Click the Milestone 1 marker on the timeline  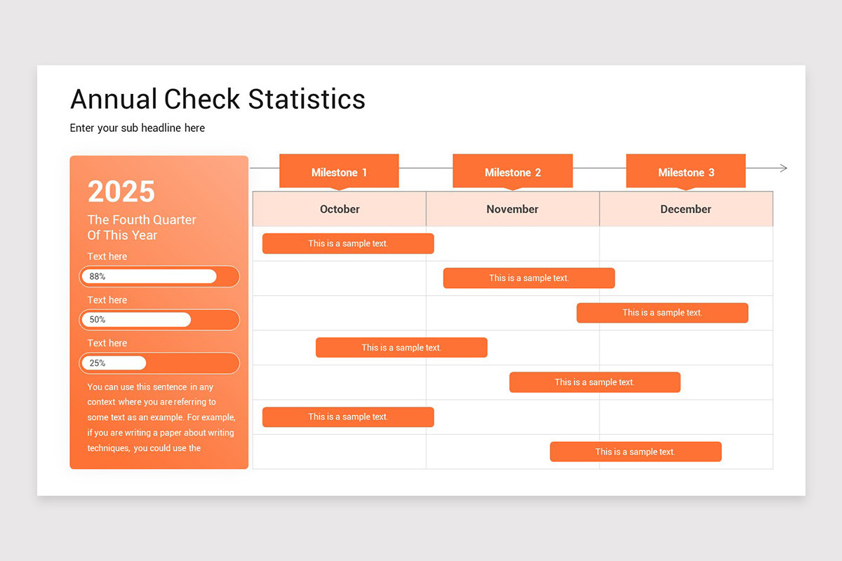click(339, 170)
